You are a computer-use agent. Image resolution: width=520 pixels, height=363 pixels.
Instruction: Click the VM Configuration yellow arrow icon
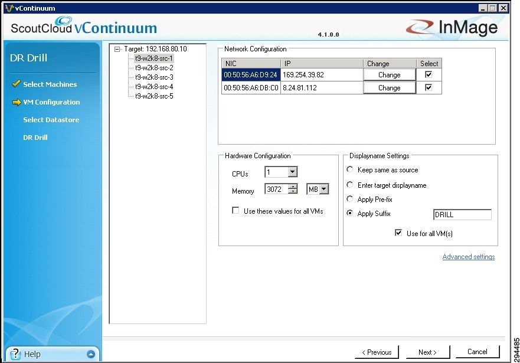click(17, 103)
